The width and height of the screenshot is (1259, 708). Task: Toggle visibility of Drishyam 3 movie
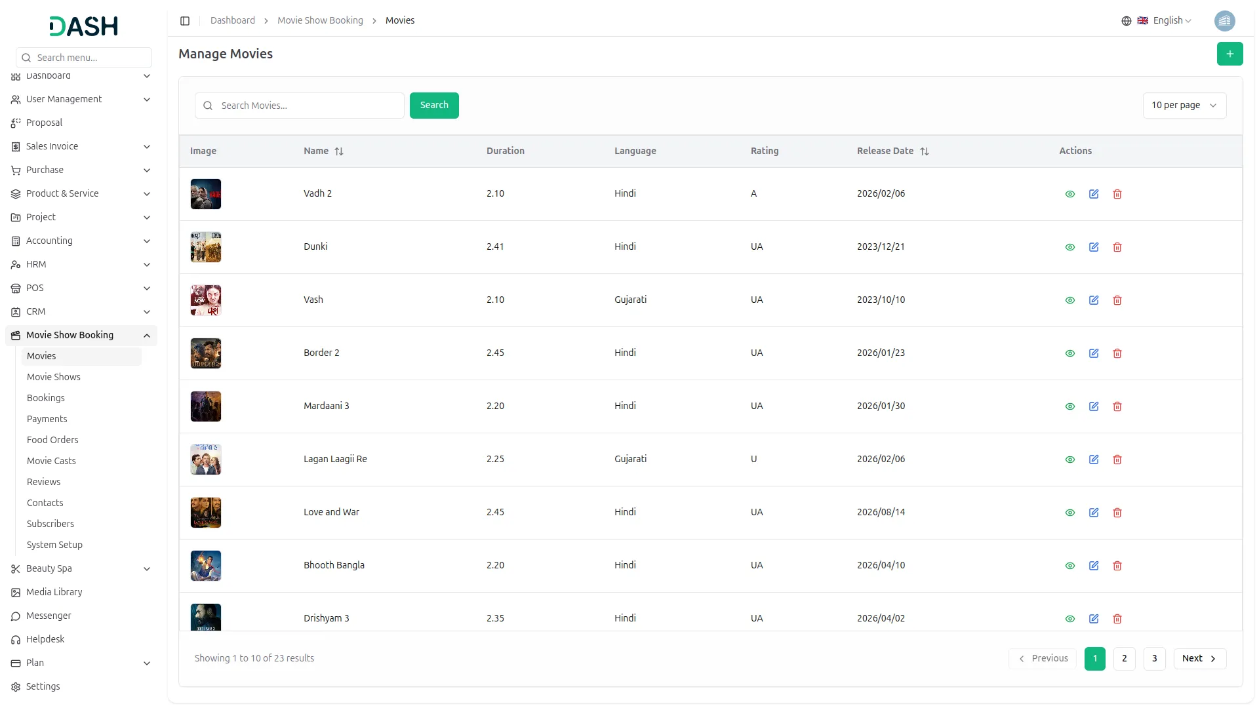(1070, 619)
